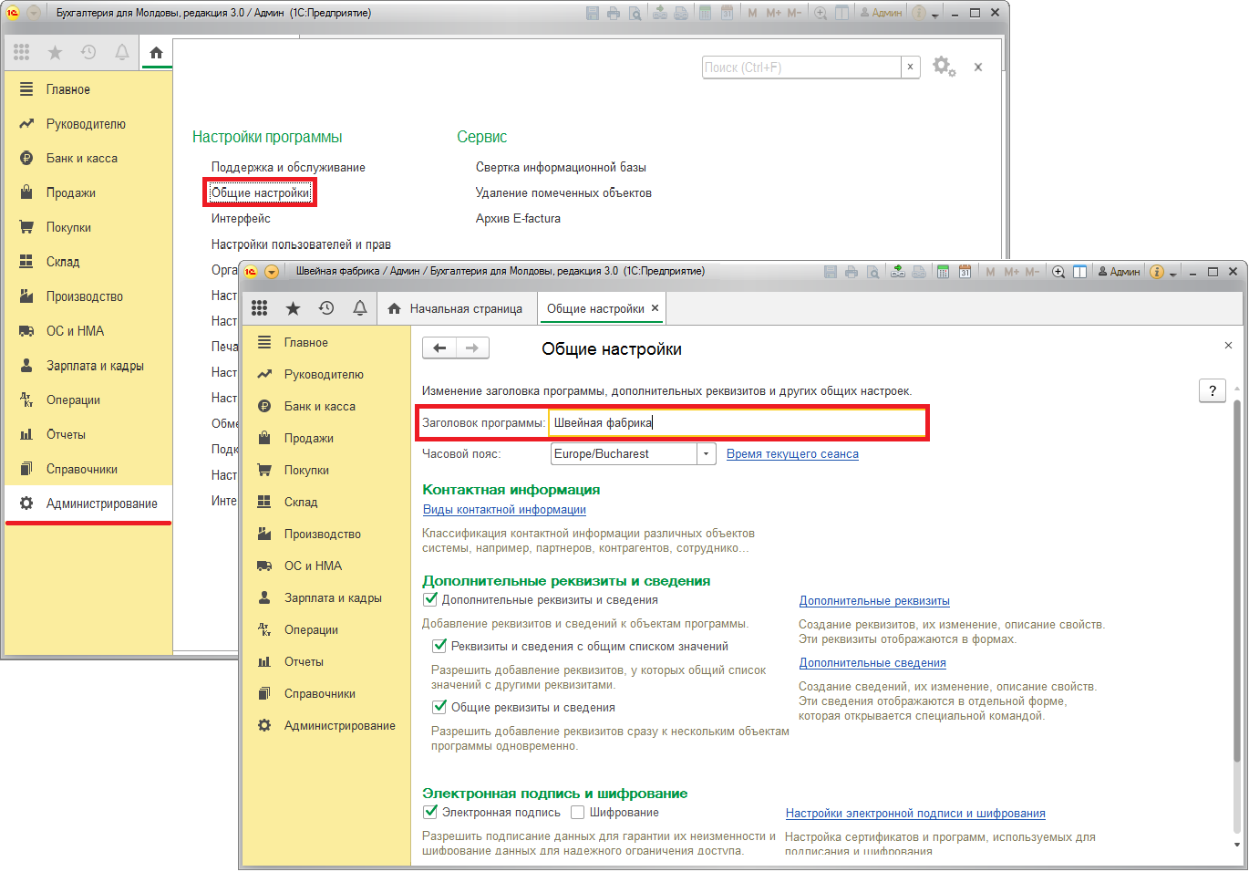This screenshot has width=1249, height=872.
Task: Click the calendar icon in title bar
Action: [x=965, y=272]
